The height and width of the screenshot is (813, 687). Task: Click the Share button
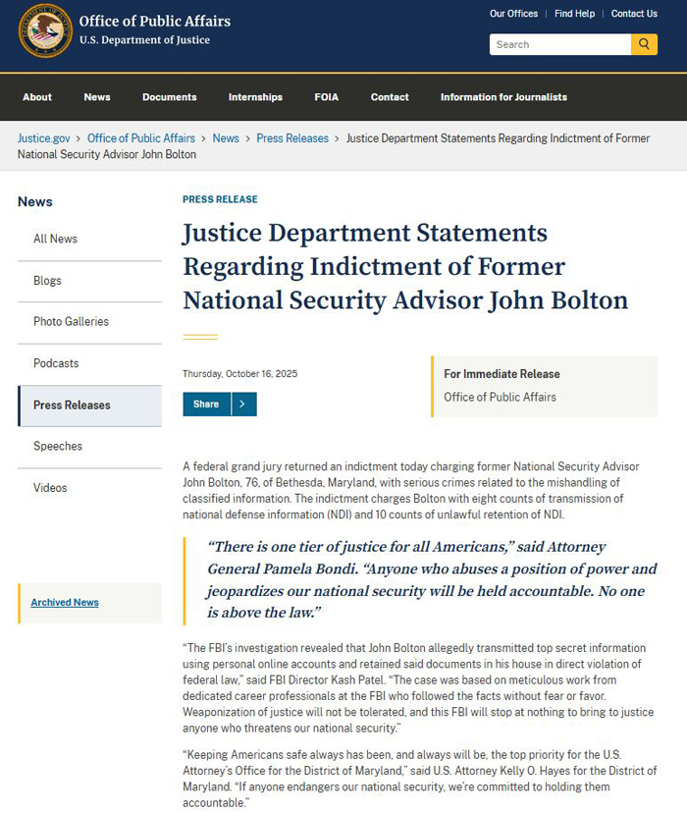click(206, 405)
